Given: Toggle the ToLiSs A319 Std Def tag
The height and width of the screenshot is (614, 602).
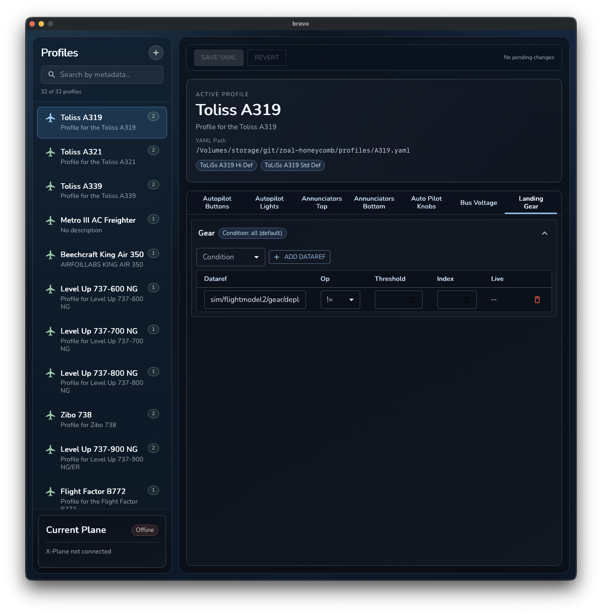Looking at the screenshot, I should (x=292, y=165).
